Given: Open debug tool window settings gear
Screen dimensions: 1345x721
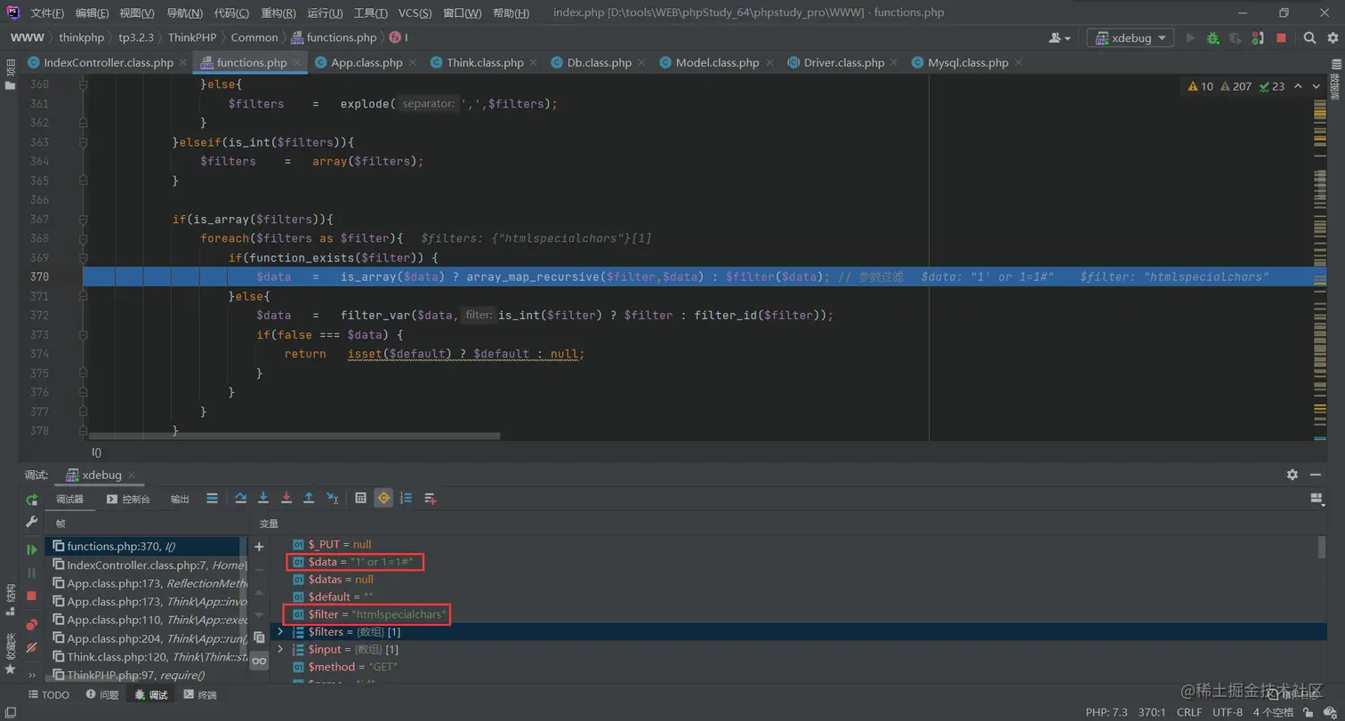Looking at the screenshot, I should (x=1293, y=475).
